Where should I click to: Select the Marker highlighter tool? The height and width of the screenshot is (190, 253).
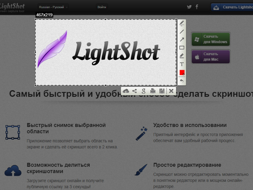pos(182,56)
